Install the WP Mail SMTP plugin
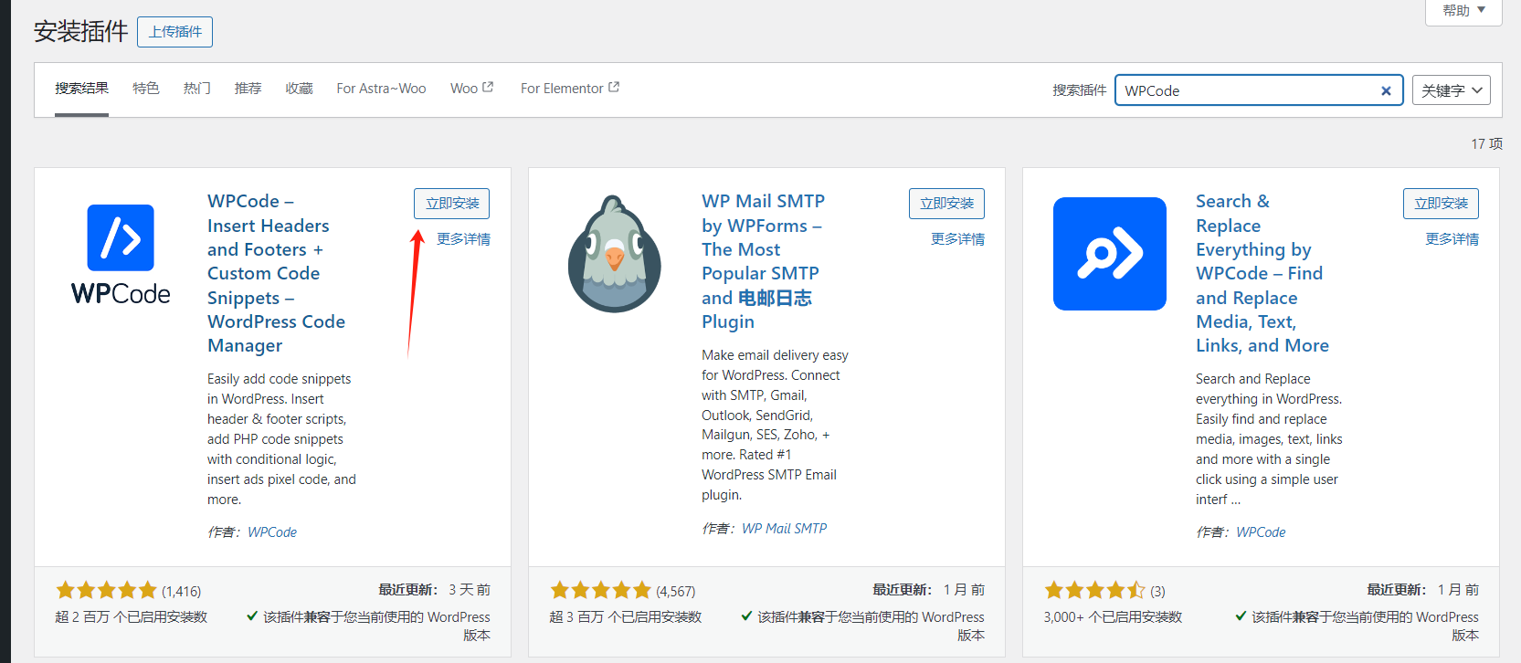The height and width of the screenshot is (663, 1521). (946, 204)
